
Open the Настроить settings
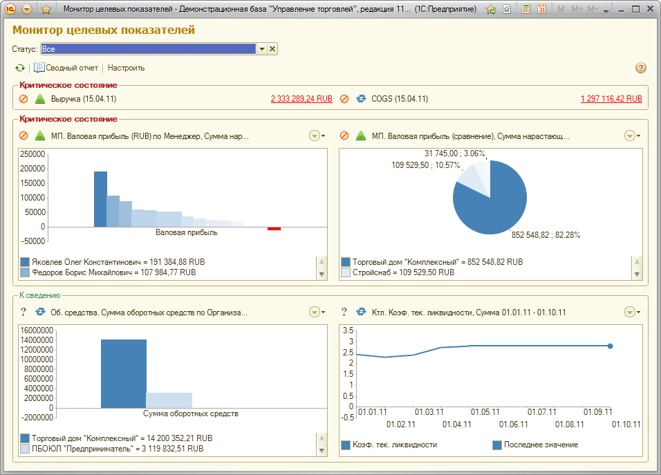click(126, 68)
